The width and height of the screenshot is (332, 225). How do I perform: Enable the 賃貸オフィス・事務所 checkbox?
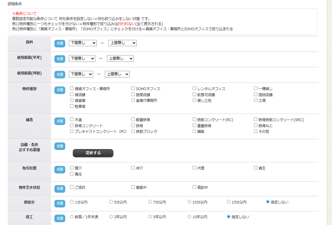71,88
